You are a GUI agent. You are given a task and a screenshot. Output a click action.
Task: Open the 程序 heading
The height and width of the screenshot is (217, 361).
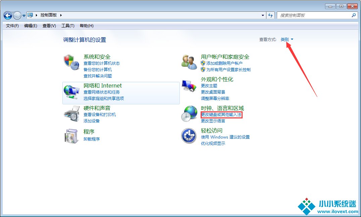click(89, 131)
